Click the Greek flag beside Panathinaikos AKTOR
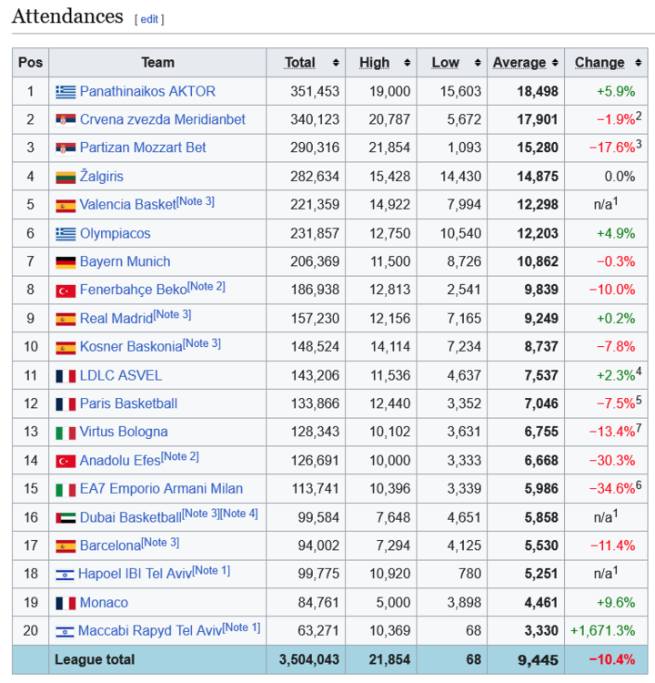The width and height of the screenshot is (655, 683). [x=65, y=91]
